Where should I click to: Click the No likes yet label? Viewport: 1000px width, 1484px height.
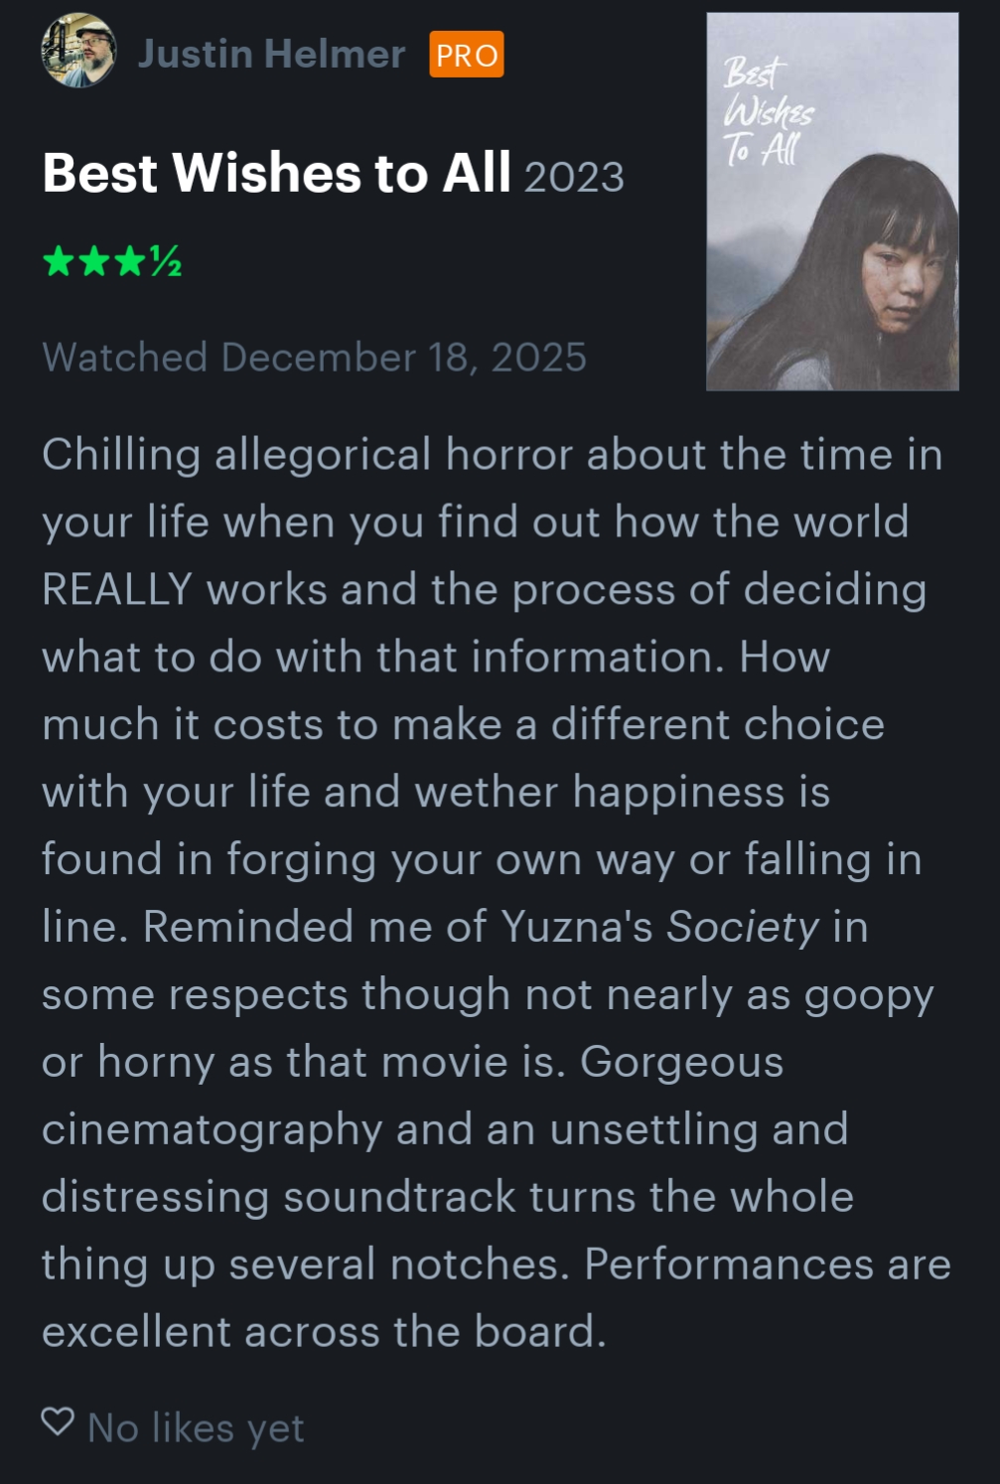(x=196, y=1428)
